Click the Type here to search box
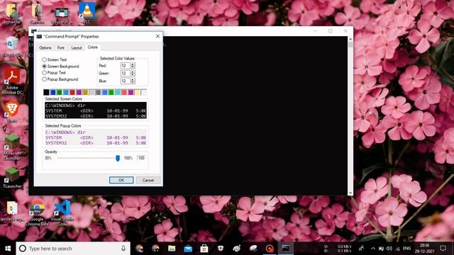The image size is (454, 255). [73, 249]
